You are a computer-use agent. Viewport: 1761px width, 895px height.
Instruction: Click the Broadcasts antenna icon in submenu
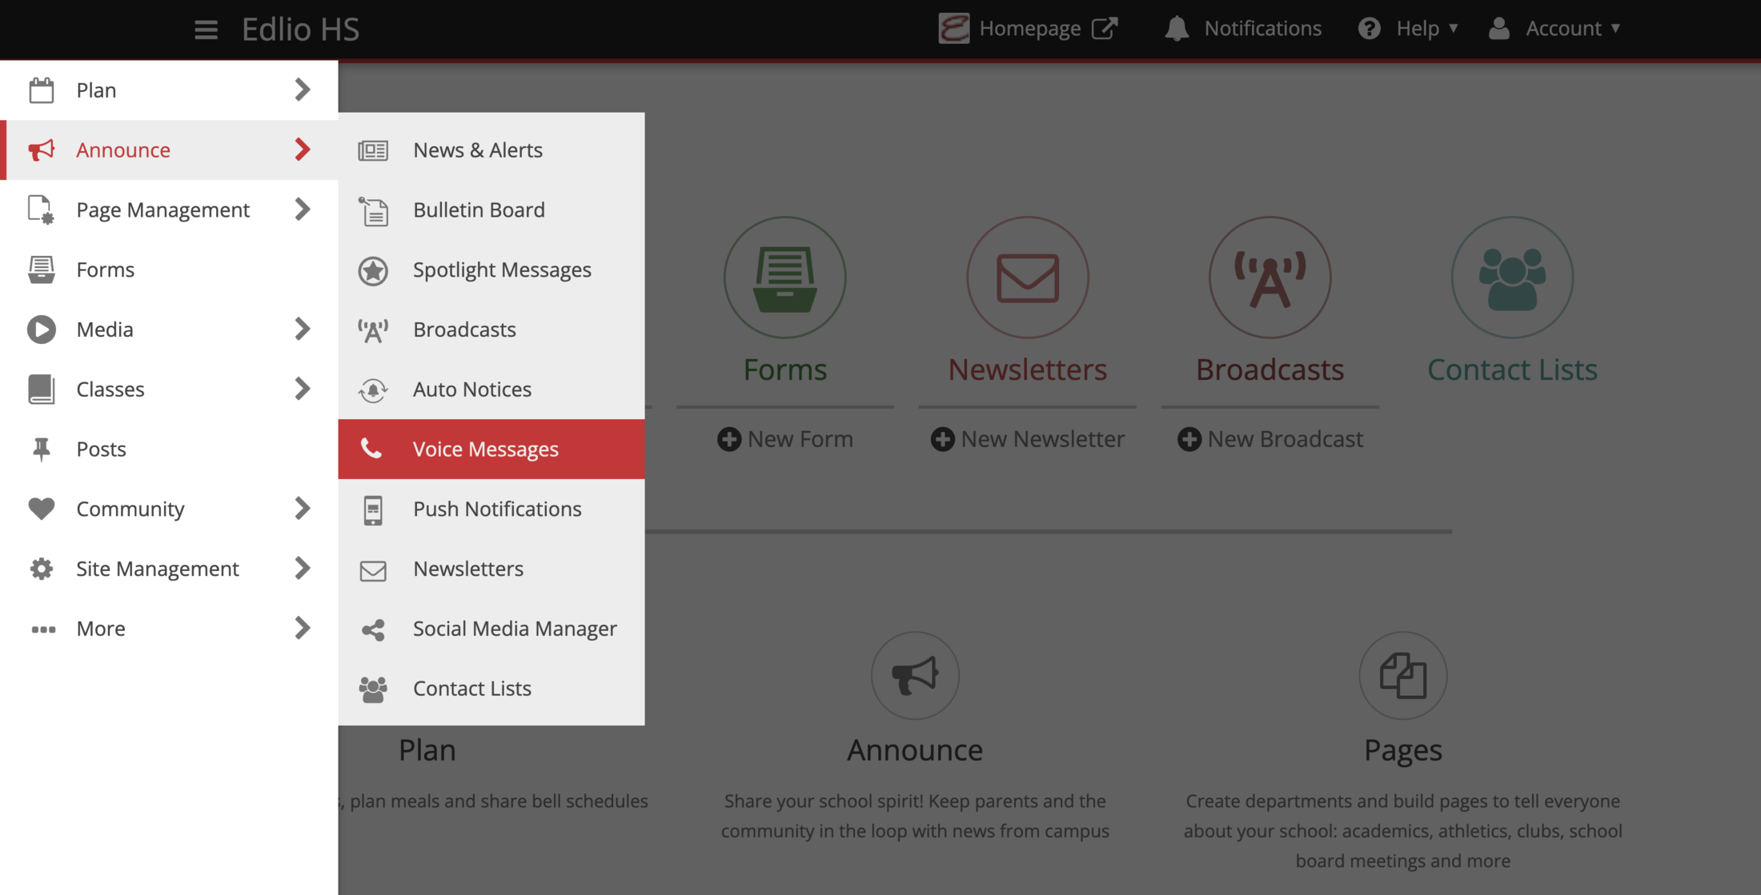pyautogui.click(x=373, y=330)
